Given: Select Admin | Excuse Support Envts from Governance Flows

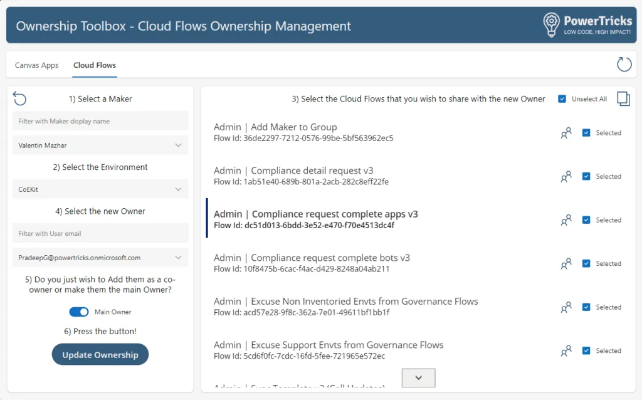Looking at the screenshot, I should (329, 345).
